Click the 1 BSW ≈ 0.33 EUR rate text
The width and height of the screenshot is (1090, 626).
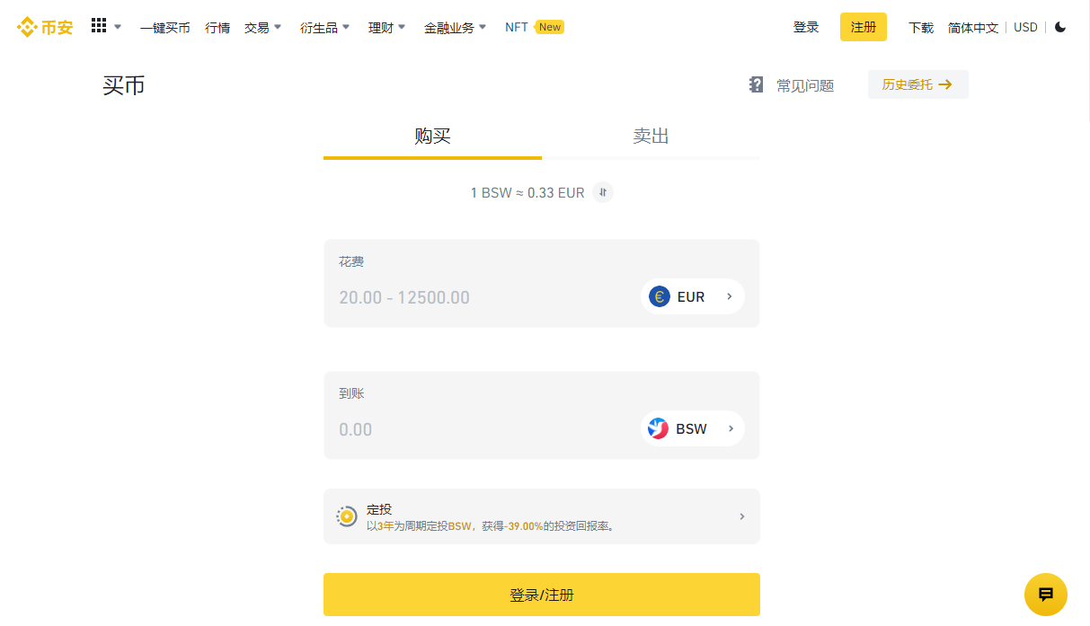coord(527,192)
